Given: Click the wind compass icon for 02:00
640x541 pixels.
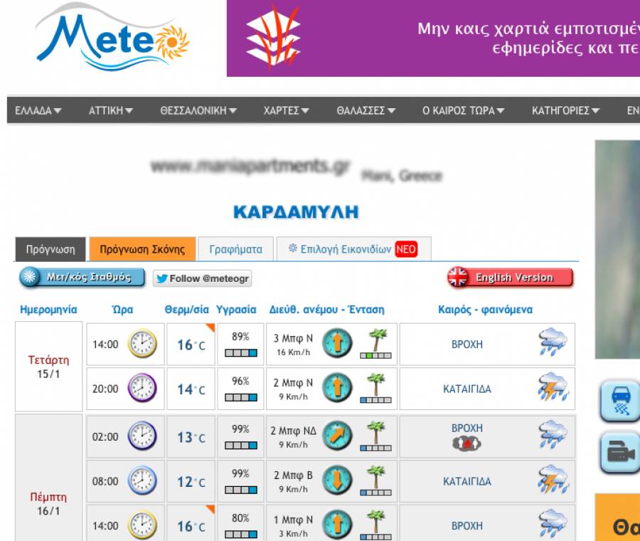Looking at the screenshot, I should (x=337, y=436).
